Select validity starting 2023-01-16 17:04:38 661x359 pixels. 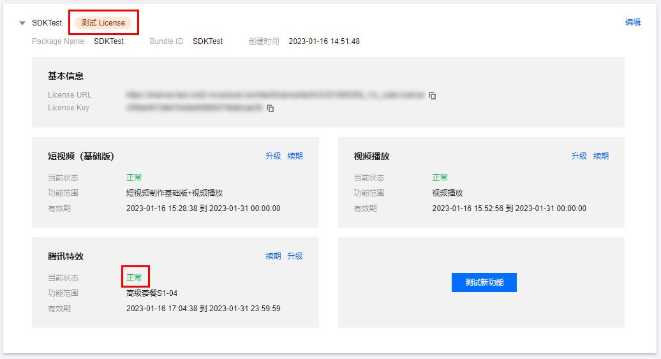click(203, 309)
